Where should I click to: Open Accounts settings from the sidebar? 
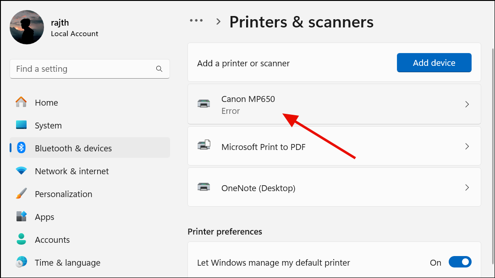coord(52,239)
